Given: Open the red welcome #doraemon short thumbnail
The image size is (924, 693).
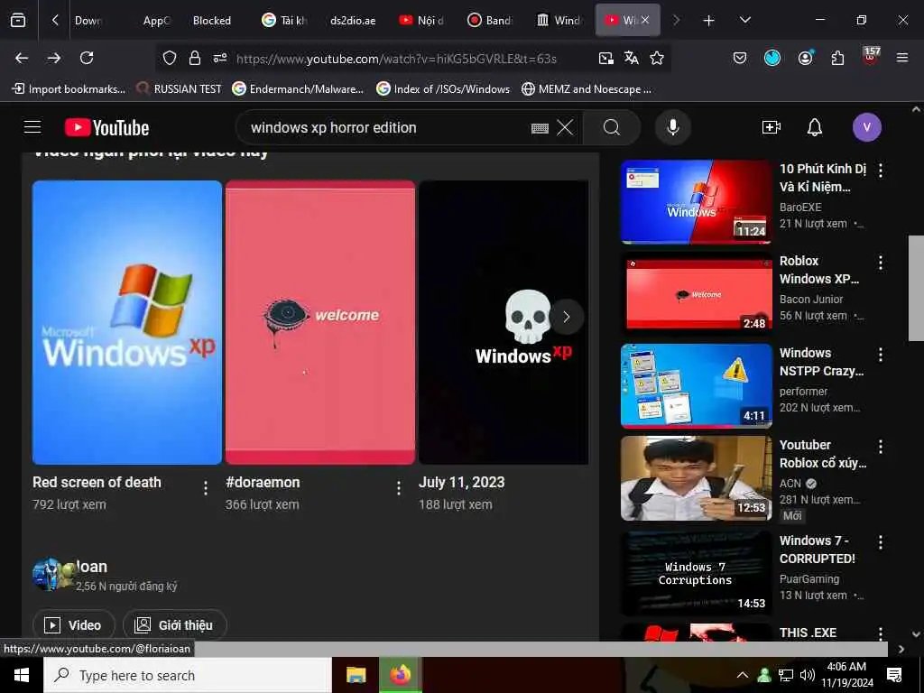Looking at the screenshot, I should (x=320, y=322).
